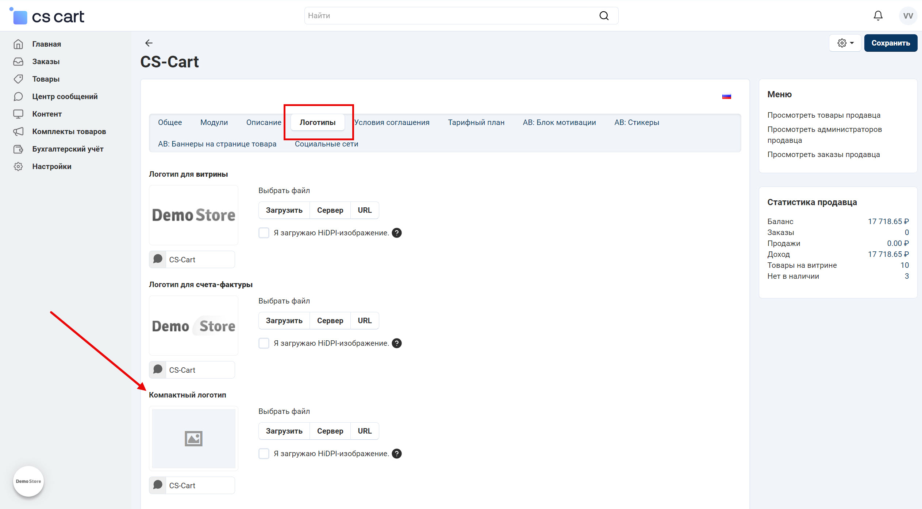Open gear dropdown next to Сохранить
922x509 pixels.
click(845, 43)
